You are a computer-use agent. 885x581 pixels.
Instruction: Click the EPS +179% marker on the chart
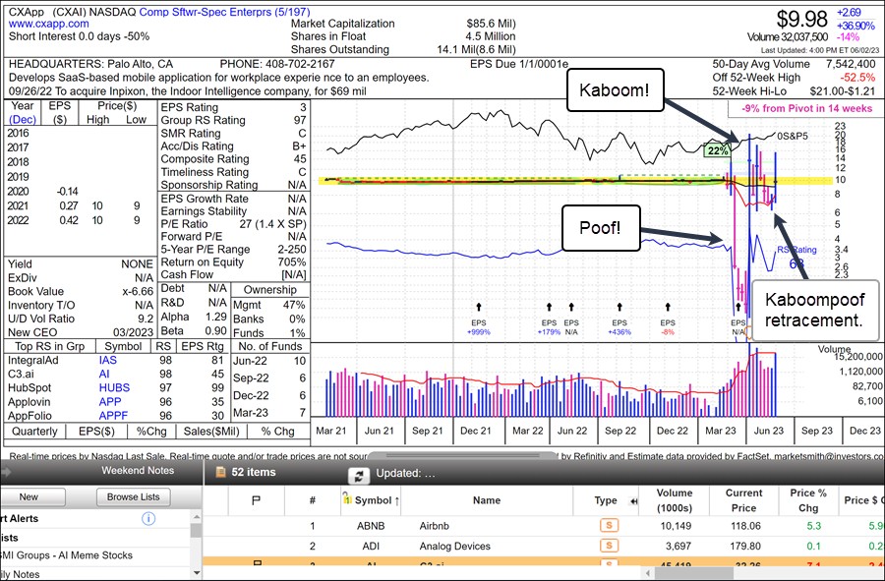coord(549,327)
